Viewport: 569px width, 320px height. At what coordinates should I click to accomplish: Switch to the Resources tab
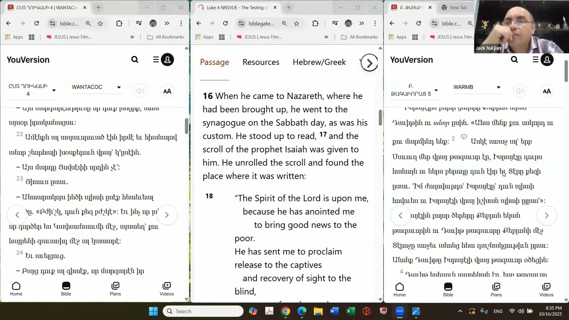click(x=261, y=62)
